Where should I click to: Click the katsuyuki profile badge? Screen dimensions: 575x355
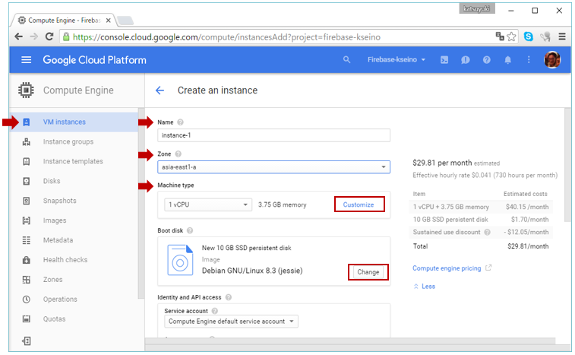(477, 9)
